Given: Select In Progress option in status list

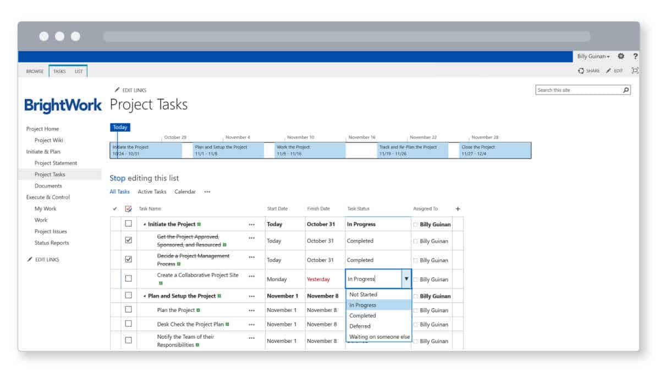Looking at the screenshot, I should 379,305.
